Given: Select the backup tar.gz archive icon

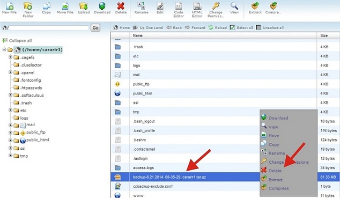Looking at the screenshot, I should [117, 177].
